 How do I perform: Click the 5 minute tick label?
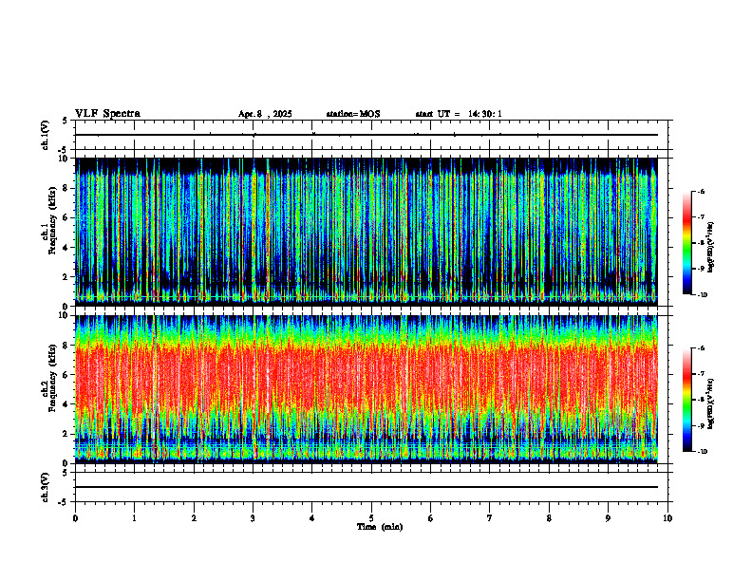371,518
